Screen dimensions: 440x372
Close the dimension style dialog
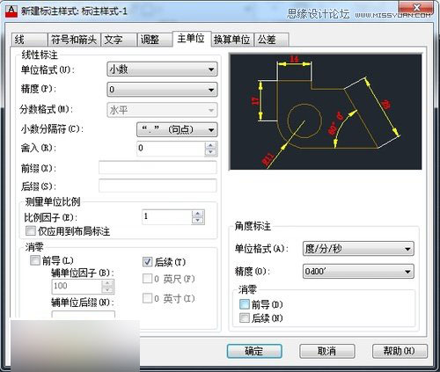[x=416, y=7]
